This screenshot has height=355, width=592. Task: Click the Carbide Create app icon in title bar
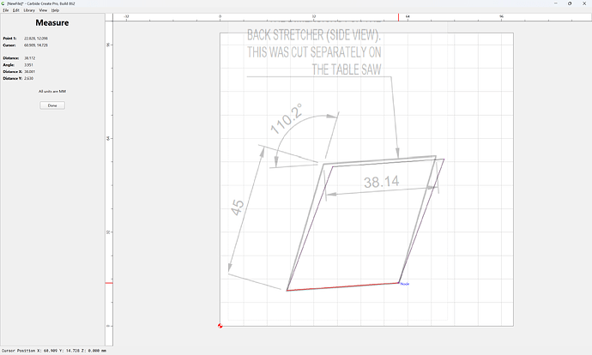[3, 3]
